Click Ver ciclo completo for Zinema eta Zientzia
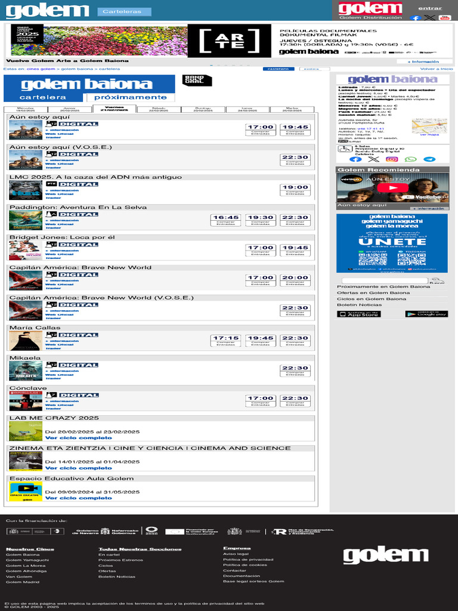The width and height of the screenshot is (458, 611). pyautogui.click(x=78, y=468)
